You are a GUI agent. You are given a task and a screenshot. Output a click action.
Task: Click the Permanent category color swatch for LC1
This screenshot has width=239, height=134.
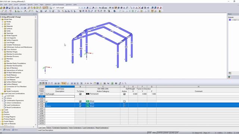(x=87, y=94)
